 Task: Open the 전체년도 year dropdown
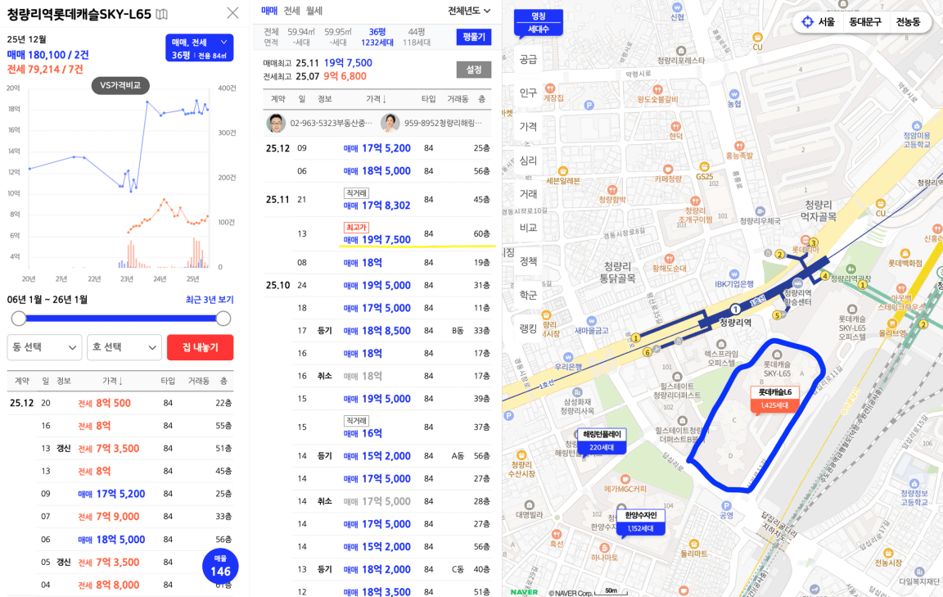(469, 11)
